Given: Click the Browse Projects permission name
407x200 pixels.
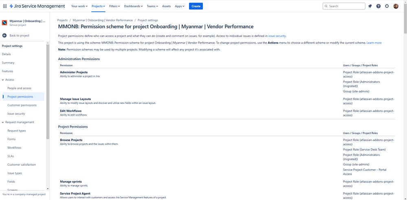Looking at the screenshot, I should 71,140.
